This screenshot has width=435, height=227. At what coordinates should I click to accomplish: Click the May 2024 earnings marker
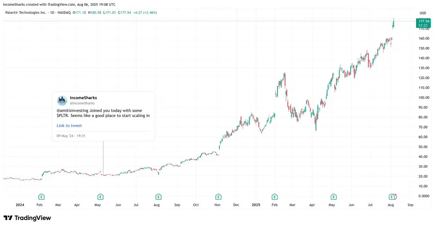click(100, 197)
